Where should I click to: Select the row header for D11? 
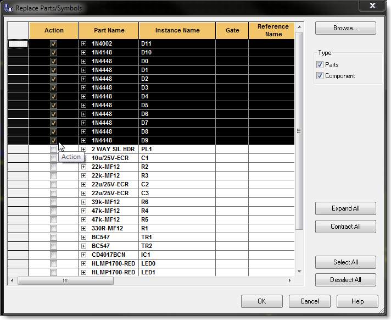(x=18, y=43)
